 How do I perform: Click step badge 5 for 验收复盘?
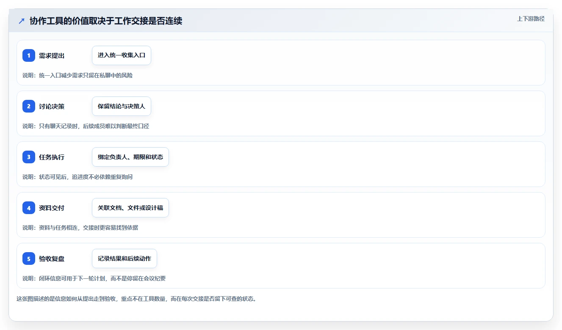point(29,258)
